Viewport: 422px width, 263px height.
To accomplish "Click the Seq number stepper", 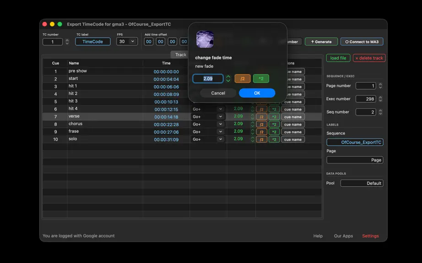I will pos(380,112).
